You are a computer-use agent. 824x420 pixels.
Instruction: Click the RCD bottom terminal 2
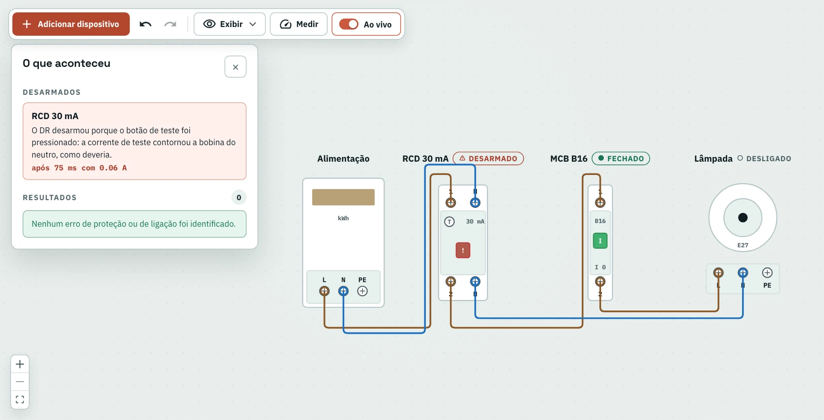pos(451,281)
